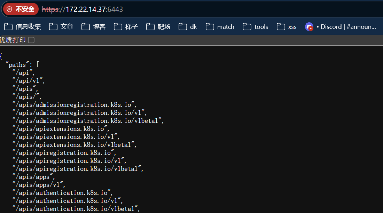Click the 文章 bookmark folder icon
Image resolution: width=383 pixels, height=213 pixels.
[53, 27]
